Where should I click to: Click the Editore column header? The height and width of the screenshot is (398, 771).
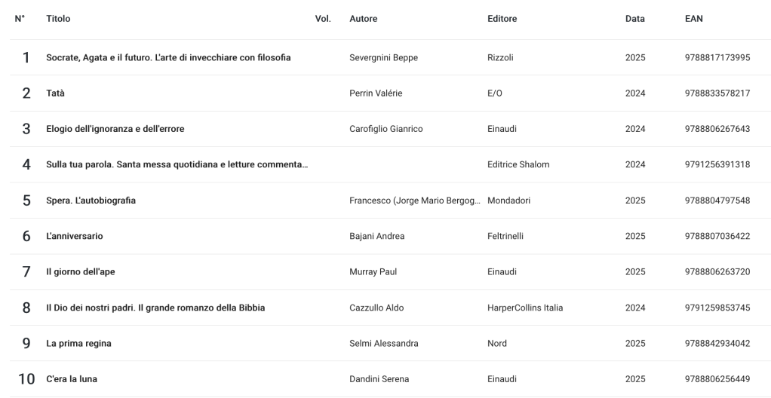(x=502, y=19)
